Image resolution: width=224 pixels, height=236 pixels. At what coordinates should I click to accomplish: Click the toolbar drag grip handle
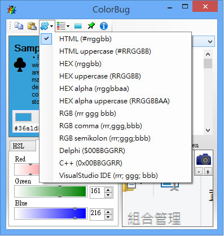(10, 26)
